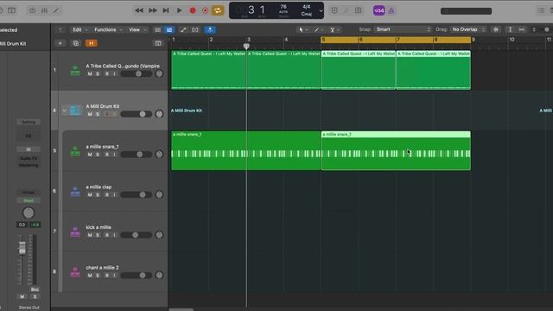Click the Solo-style icon before count-in button
The height and width of the screenshot is (311, 553).
(x=358, y=10)
